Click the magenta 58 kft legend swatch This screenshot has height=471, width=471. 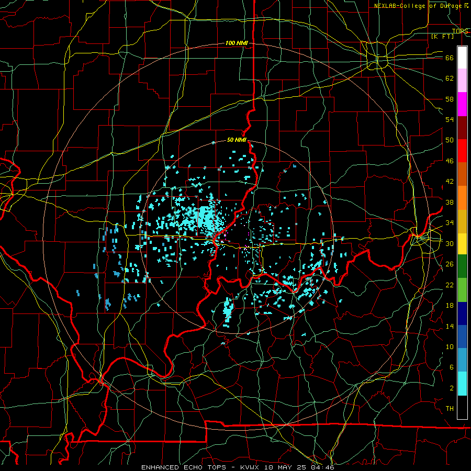pyautogui.click(x=462, y=104)
